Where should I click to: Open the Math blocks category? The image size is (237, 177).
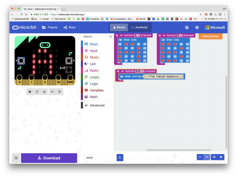coord(97,97)
